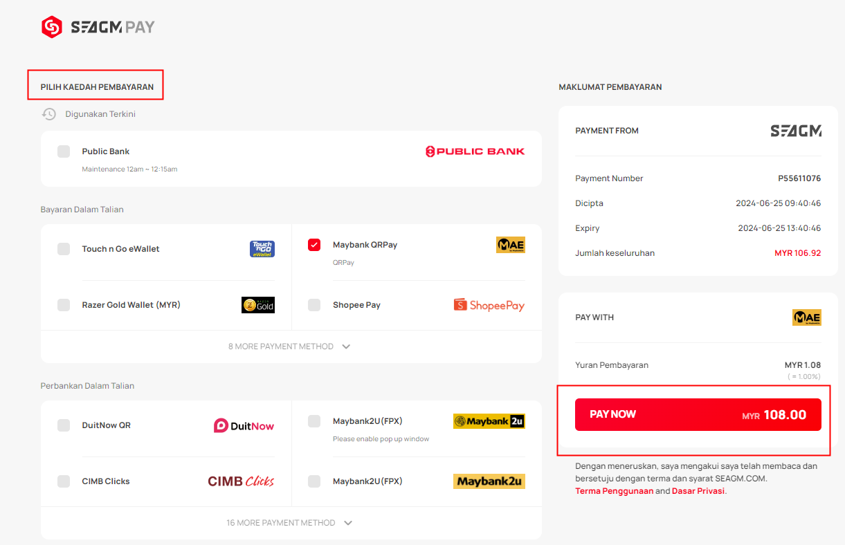Screen dimensions: 845x545
Task: Open the Dasar Privasi link
Action: click(698, 491)
